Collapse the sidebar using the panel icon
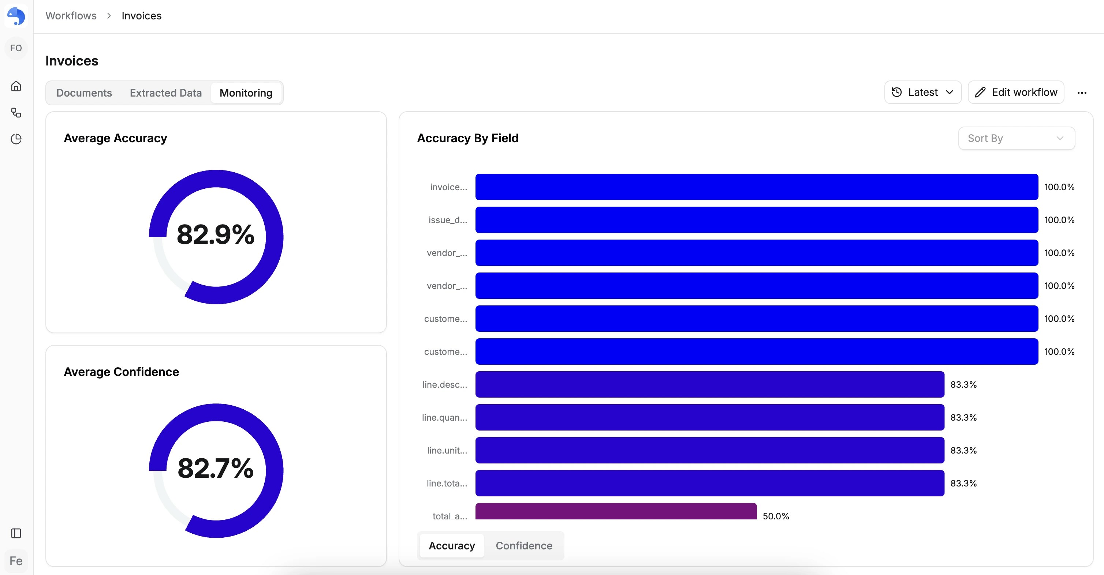The image size is (1104, 575). [x=16, y=533]
